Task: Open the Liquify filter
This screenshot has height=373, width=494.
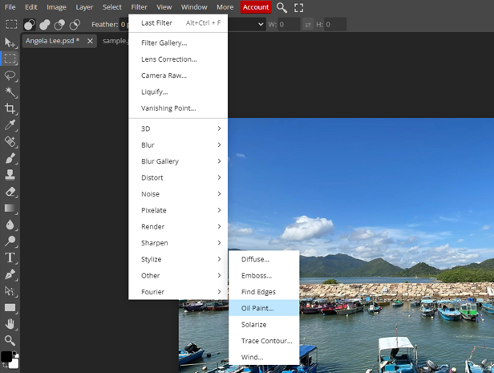Action: (x=155, y=92)
